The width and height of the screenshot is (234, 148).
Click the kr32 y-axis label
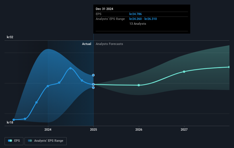[10, 37]
